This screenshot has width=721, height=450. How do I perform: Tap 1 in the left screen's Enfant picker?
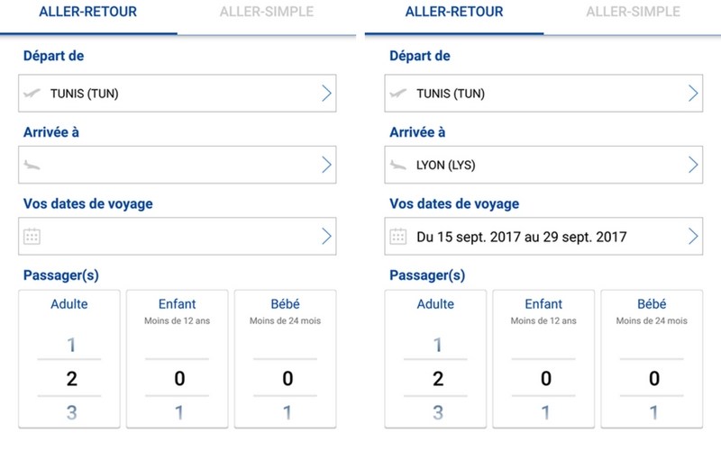tap(179, 413)
